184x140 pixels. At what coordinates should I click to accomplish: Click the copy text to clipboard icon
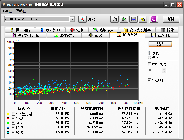[x=115, y=19]
